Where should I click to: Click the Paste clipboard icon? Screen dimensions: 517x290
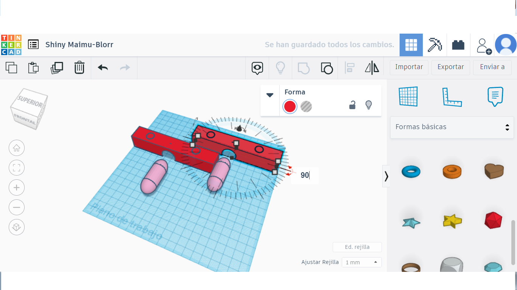[x=34, y=68]
